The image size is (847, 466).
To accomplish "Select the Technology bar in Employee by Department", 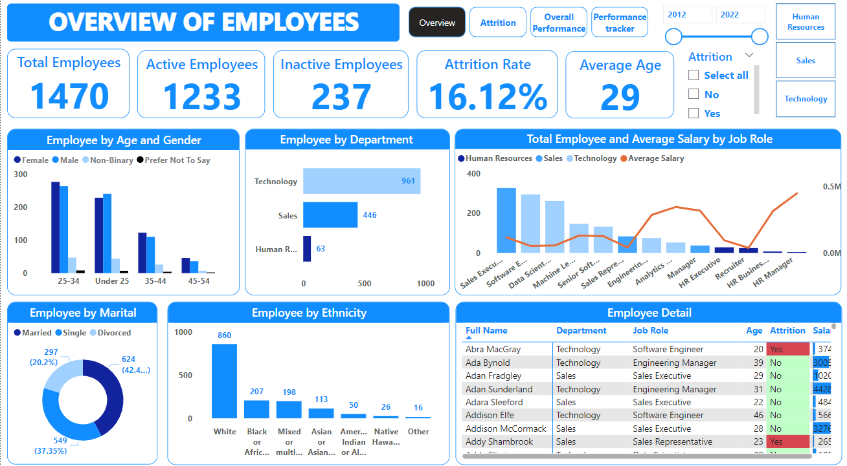I will (361, 181).
